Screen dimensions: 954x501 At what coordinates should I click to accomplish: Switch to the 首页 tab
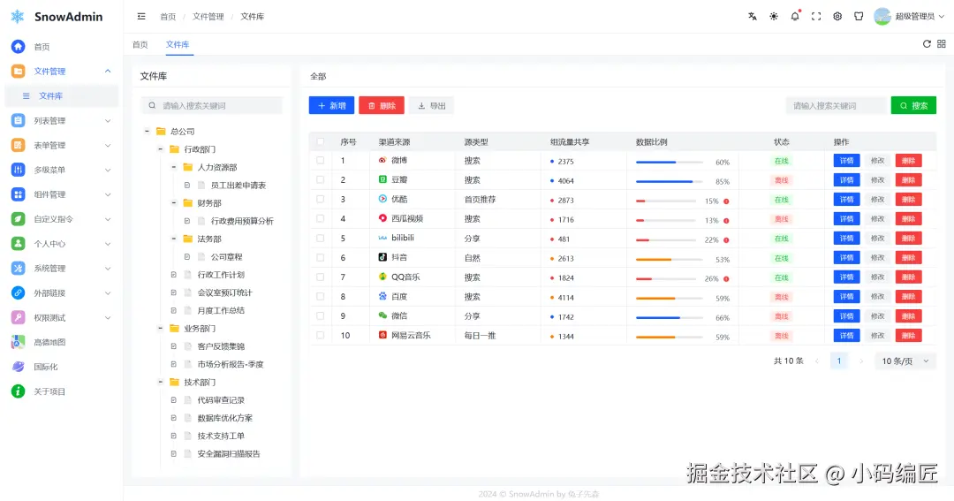[x=140, y=44]
